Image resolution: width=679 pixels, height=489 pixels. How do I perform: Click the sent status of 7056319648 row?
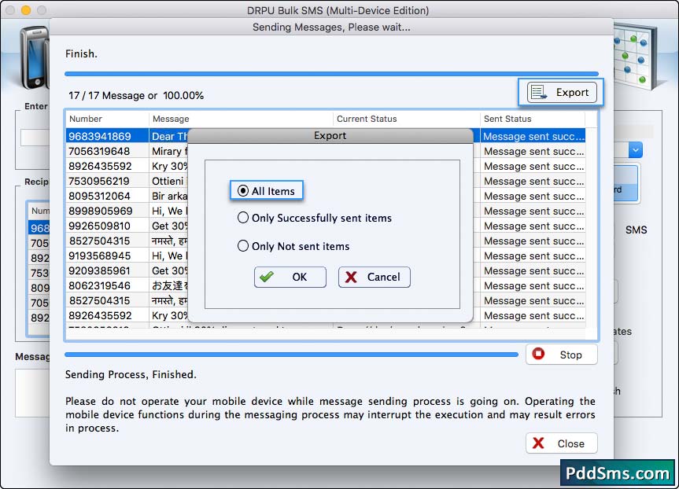click(533, 152)
